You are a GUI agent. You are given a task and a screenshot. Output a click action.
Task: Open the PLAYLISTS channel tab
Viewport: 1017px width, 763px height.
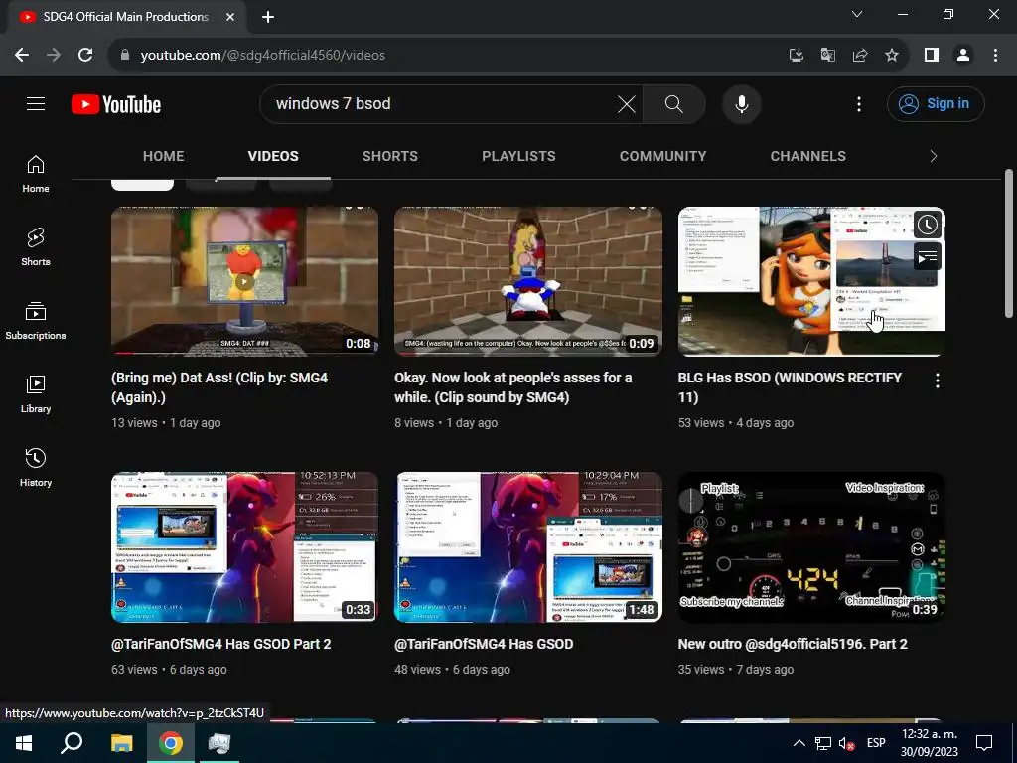point(518,156)
